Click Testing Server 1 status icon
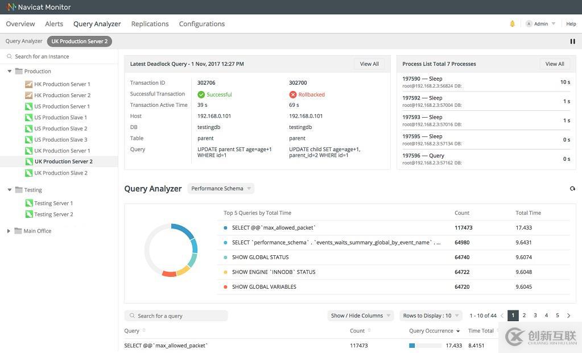The image size is (582, 353). (x=29, y=203)
